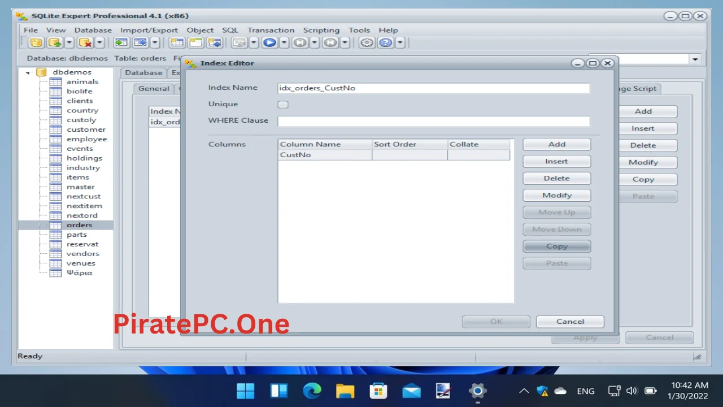This screenshot has width=723, height=407.
Task: Click Add button in Index Editor
Action: [x=557, y=144]
